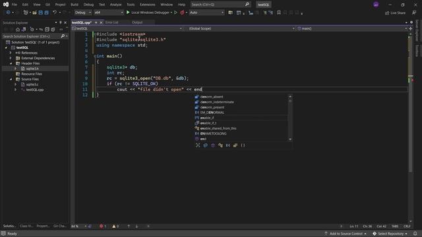Collapse the Source Files folder
Screen dimensions: 422x237
point(11,79)
